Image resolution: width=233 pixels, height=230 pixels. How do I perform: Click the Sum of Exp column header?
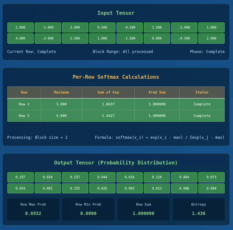(108, 93)
